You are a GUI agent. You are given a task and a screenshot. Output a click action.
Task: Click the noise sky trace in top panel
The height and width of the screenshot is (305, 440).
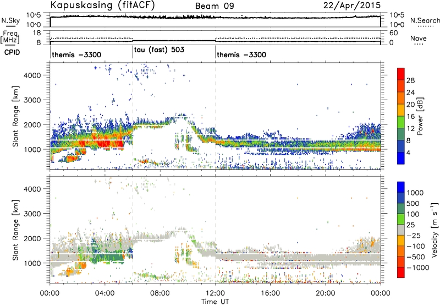(215, 18)
